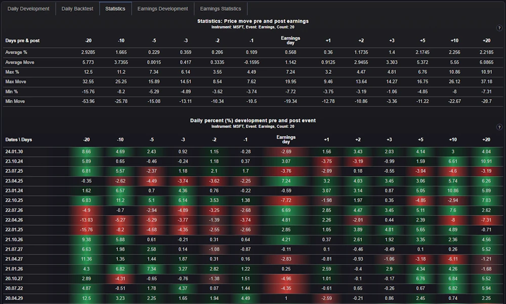Click the Statistics title 'Price move pre and post earnings'
Image resolution: width=506 pixels, height=304 pixels.
click(x=252, y=21)
